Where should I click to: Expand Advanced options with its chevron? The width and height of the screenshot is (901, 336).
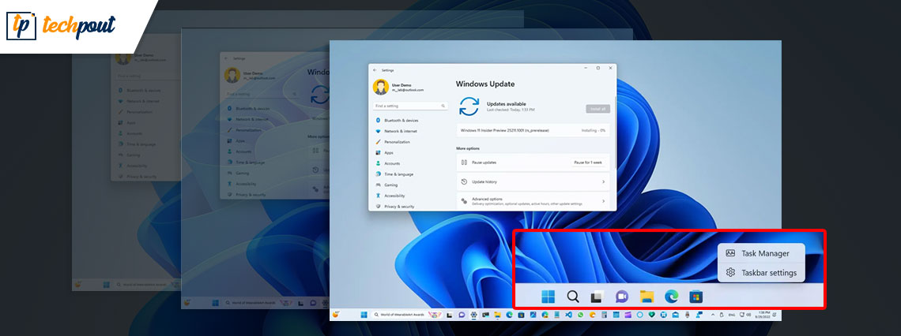pyautogui.click(x=603, y=201)
